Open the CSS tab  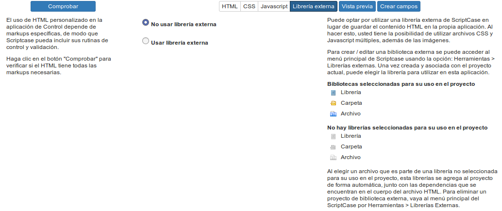click(249, 6)
